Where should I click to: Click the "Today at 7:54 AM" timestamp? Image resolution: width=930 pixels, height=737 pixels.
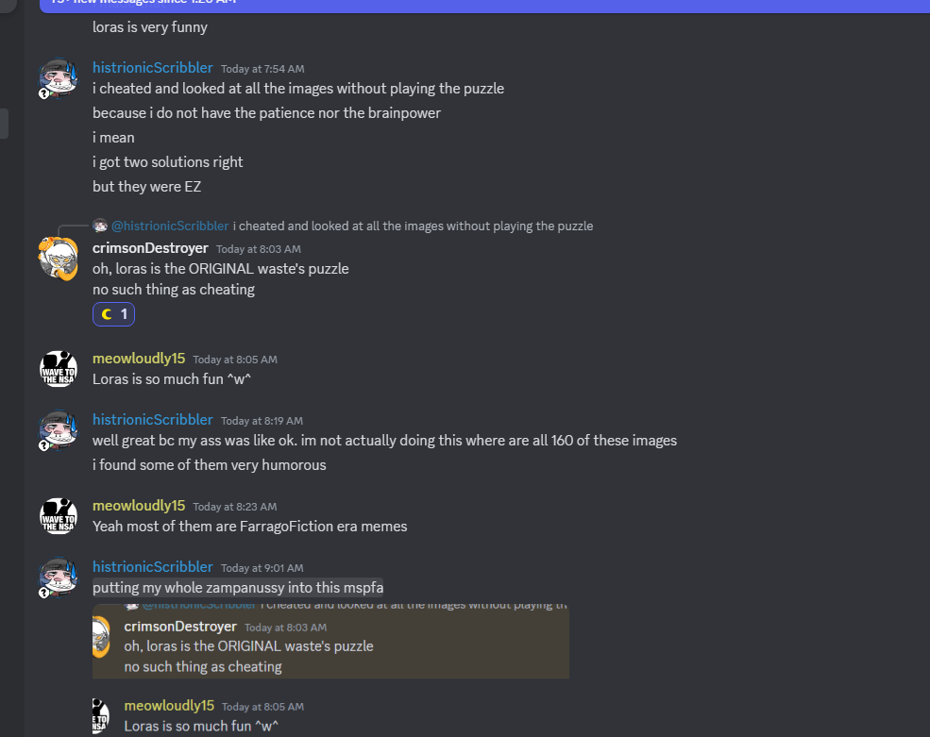[262, 69]
